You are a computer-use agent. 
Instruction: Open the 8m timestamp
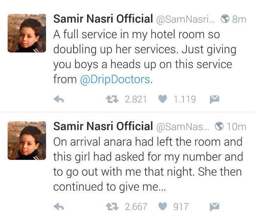pyautogui.click(x=239, y=20)
